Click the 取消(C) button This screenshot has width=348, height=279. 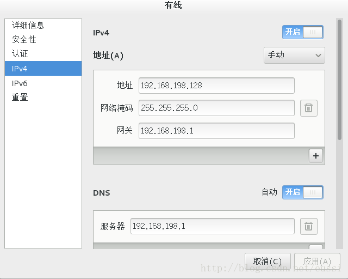click(x=268, y=261)
